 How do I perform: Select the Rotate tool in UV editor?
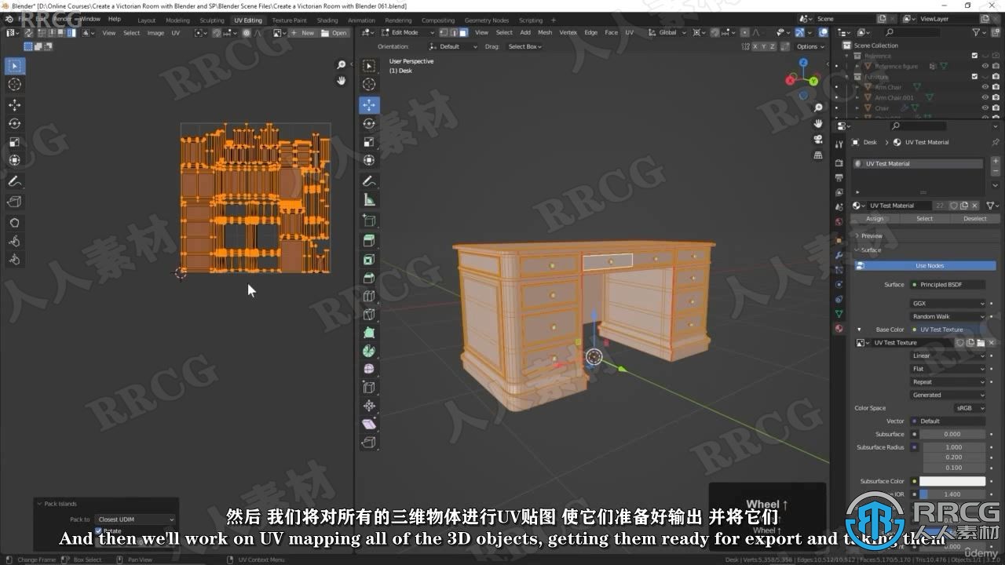15,124
